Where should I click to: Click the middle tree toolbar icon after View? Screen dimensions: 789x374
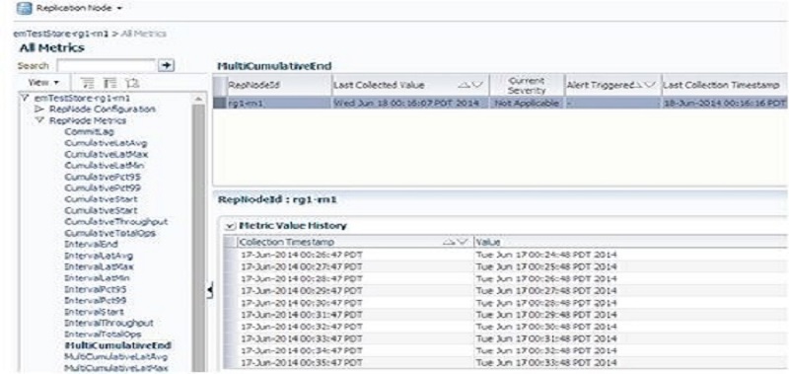109,83
